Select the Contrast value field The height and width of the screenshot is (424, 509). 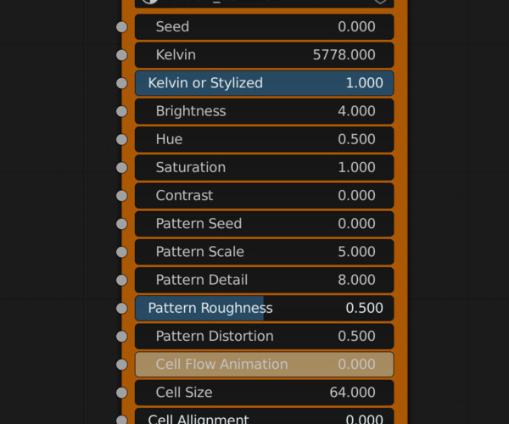[264, 196]
